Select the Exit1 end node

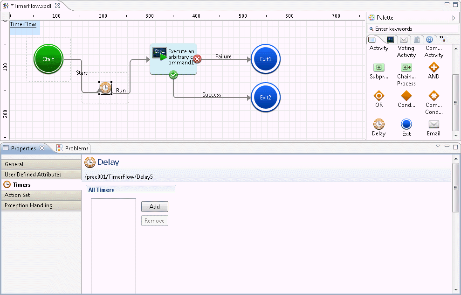pos(265,59)
